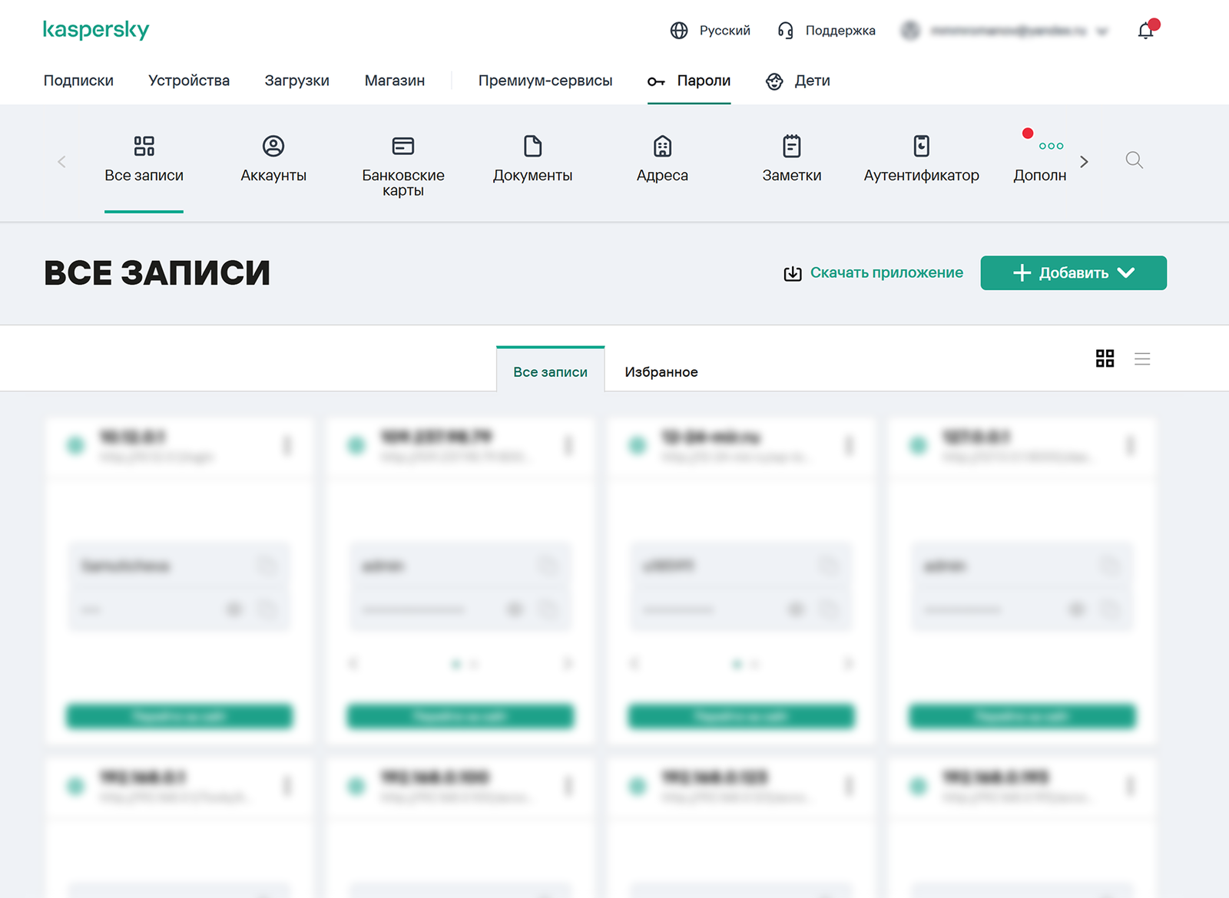Click green button on third card
Viewport: 1229px width, 898px height.
741,717
